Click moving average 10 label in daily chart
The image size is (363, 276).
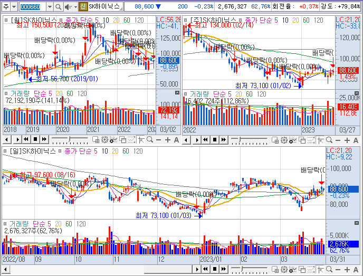tap(104, 151)
